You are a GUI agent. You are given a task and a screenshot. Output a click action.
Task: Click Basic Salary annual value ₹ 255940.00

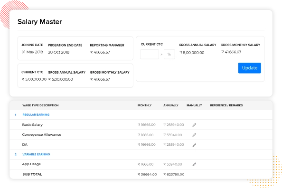click(174, 125)
